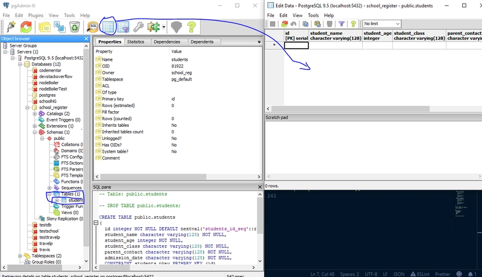
Task: Expand the Tablespaces (2) tree node
Action: (19, 255)
